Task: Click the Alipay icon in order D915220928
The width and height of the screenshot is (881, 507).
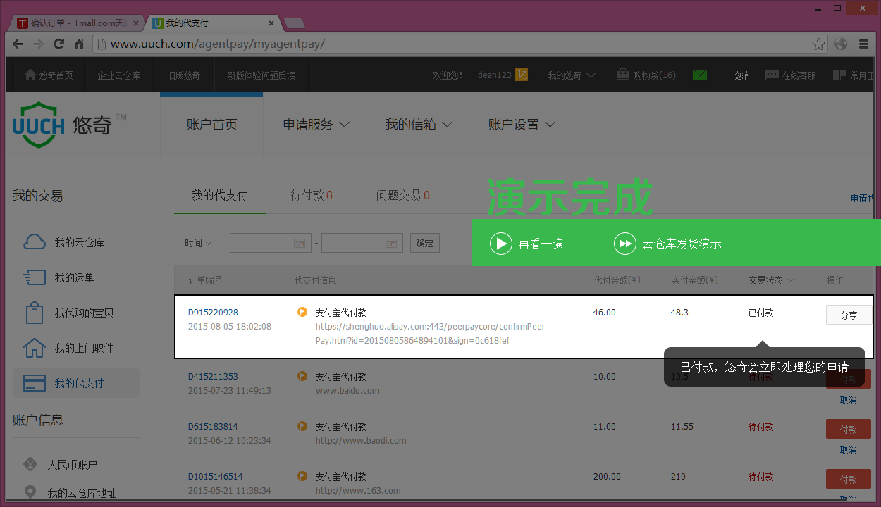Action: point(302,312)
